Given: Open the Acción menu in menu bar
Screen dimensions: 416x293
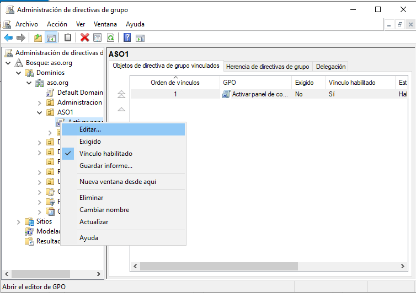Looking at the screenshot, I should pos(57,24).
